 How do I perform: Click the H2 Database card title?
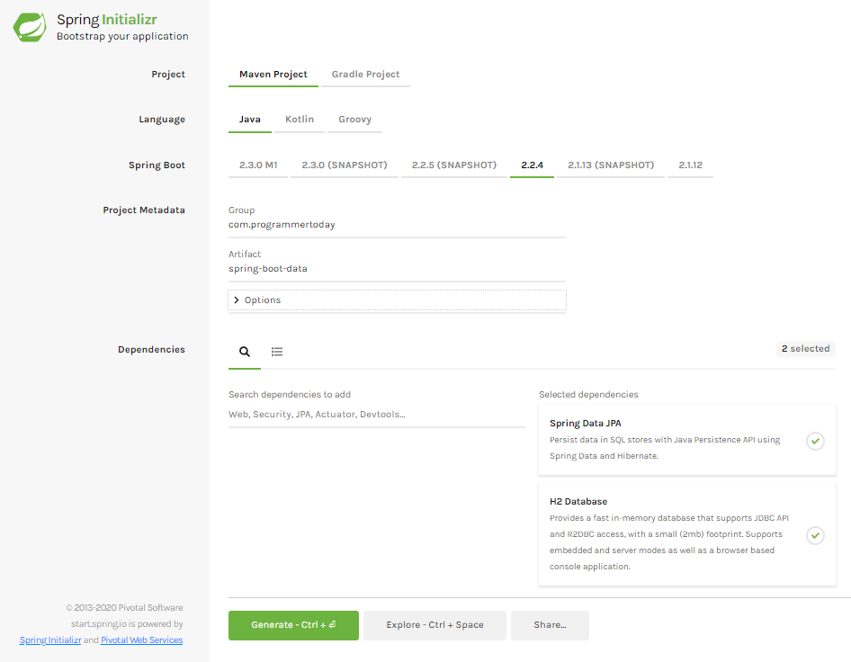pyautogui.click(x=578, y=502)
